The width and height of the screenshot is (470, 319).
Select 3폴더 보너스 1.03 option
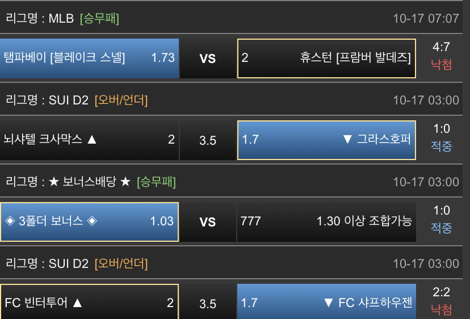click(x=90, y=221)
